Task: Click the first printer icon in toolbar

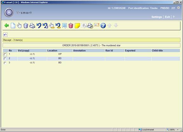Action: 32,25
